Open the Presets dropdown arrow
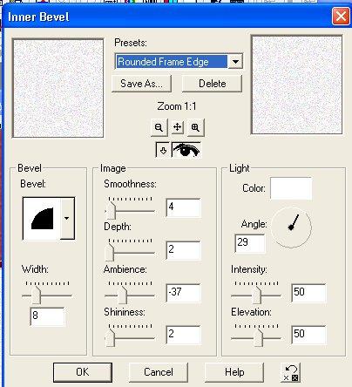This screenshot has width=352, height=387. pos(235,62)
